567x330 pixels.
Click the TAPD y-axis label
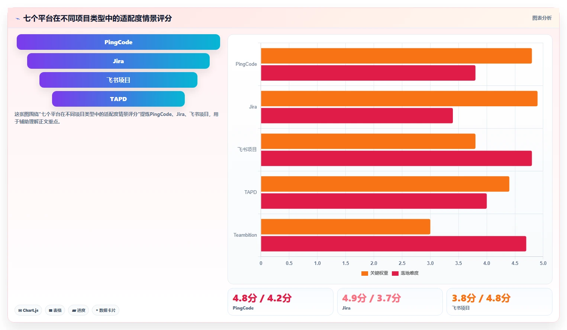(251, 192)
